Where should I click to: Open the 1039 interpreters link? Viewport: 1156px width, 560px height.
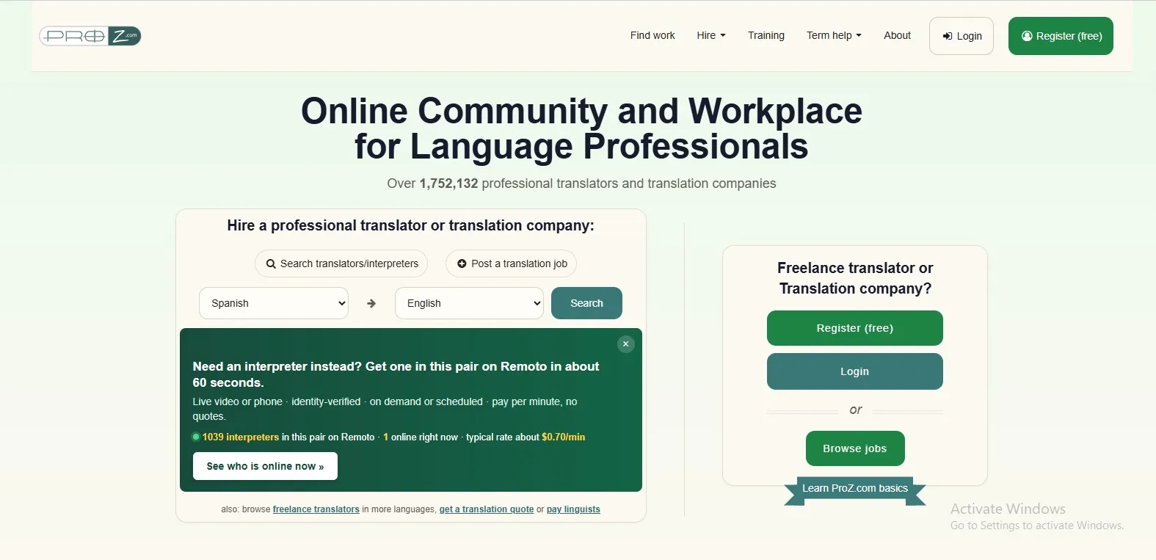tap(241, 437)
